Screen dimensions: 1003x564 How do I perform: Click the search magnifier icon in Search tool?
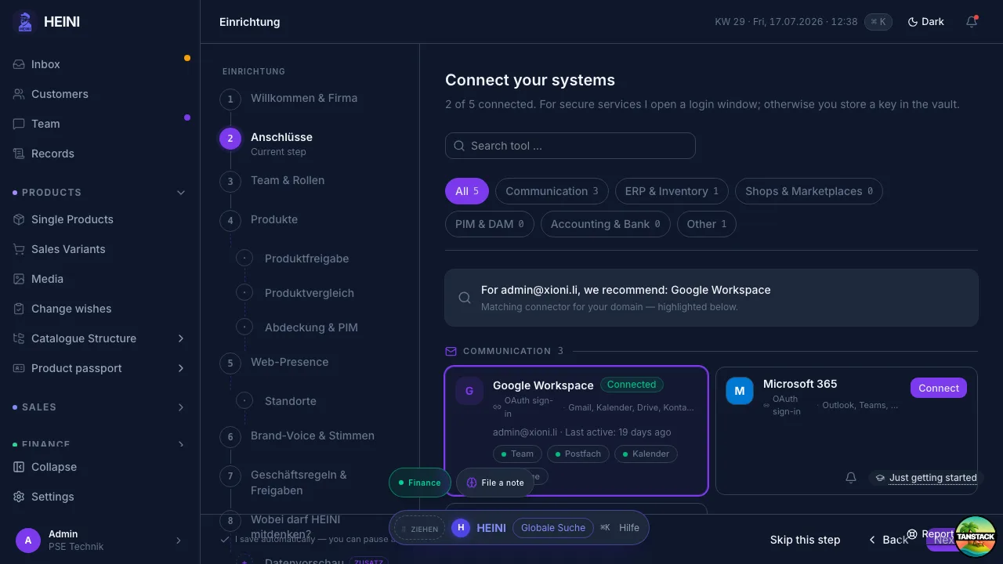coord(460,146)
